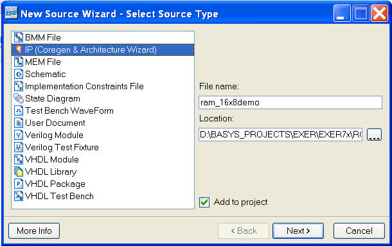Select IP (Coregen & Architecture Wizard) entry
This screenshot has width=392, height=246.
click(103, 49)
